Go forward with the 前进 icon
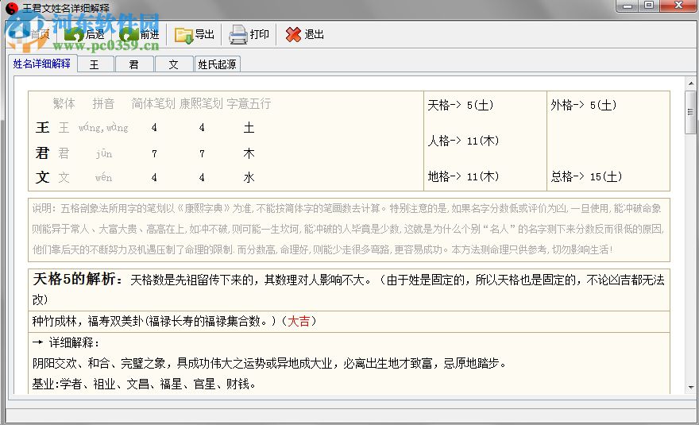The height and width of the screenshot is (425, 699). click(x=129, y=34)
